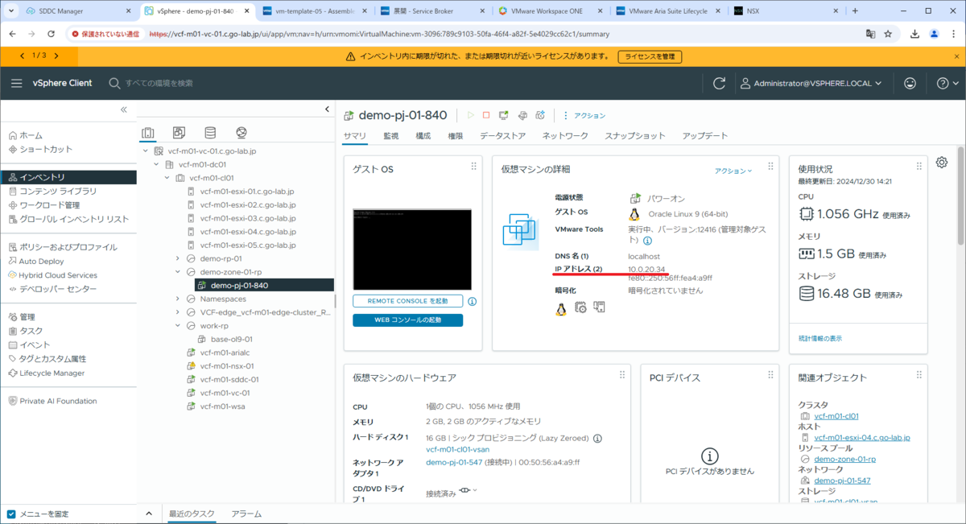This screenshot has width=966, height=524.
Task: Click info icon beside hard disk provisioning text
Action: coord(598,438)
